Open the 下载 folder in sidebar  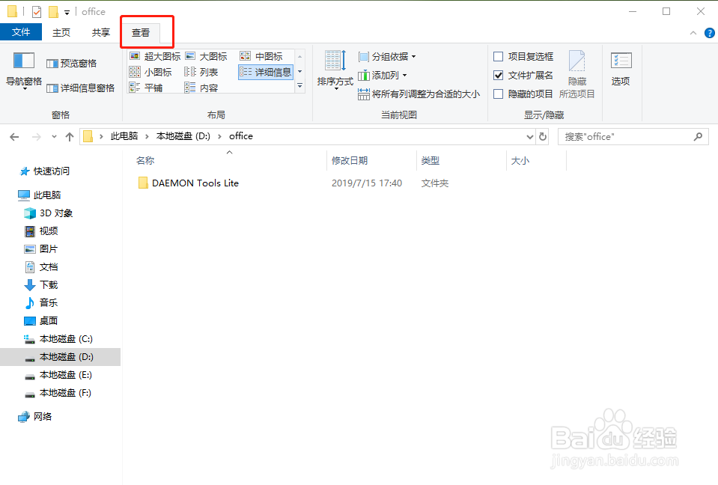(x=41, y=284)
